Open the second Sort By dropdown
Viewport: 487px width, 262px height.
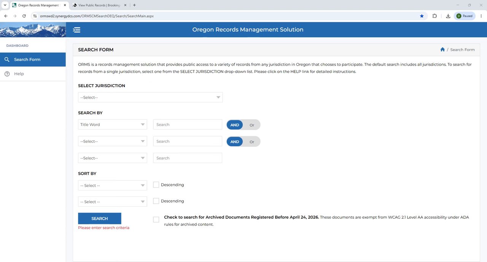[113, 202]
